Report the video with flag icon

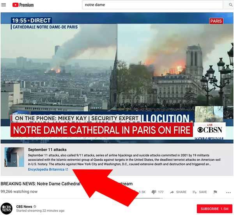tap(215, 192)
